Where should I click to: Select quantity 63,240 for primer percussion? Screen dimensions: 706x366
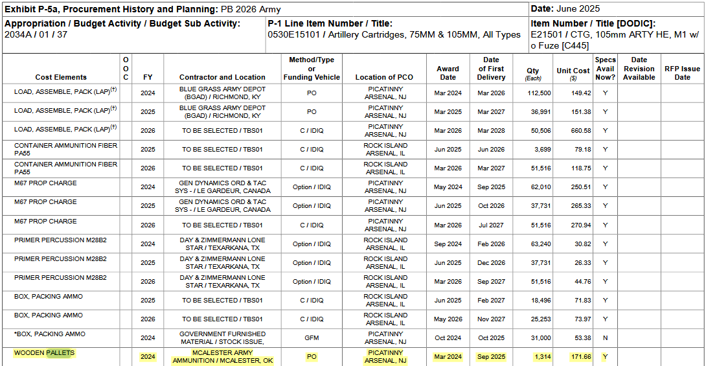pyautogui.click(x=541, y=244)
